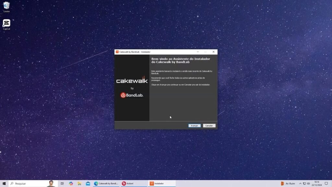332x187 pixels.
Task: Click the line "Clique em Avançar pra continuar"
Action: point(181,85)
